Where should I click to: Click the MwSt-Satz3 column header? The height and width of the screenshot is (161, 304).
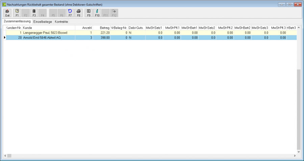260,28
